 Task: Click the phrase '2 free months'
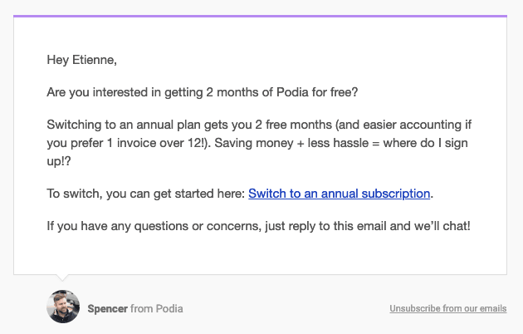coord(294,125)
